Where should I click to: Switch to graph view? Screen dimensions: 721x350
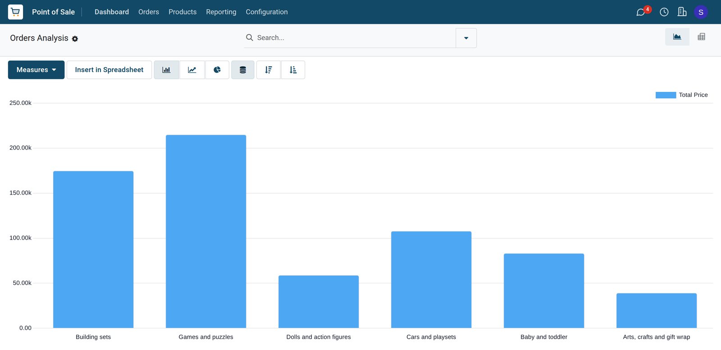tap(677, 37)
